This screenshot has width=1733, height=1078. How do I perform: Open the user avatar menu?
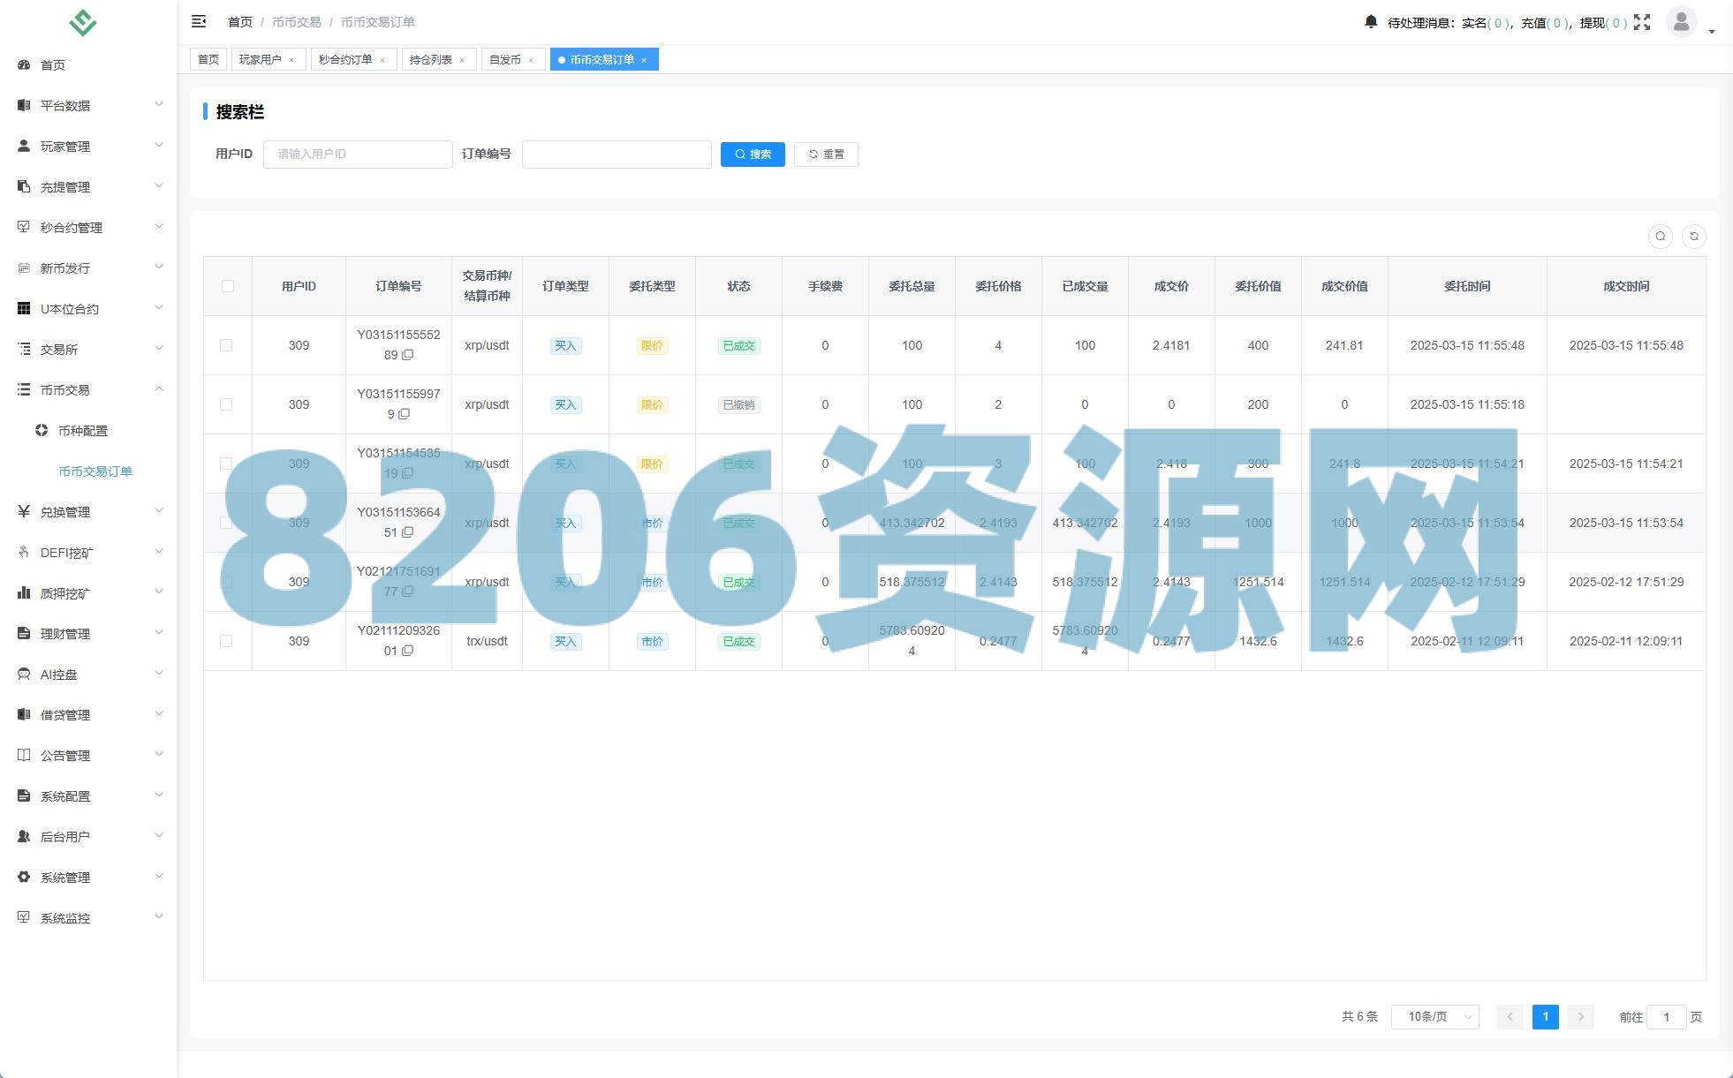(1681, 21)
